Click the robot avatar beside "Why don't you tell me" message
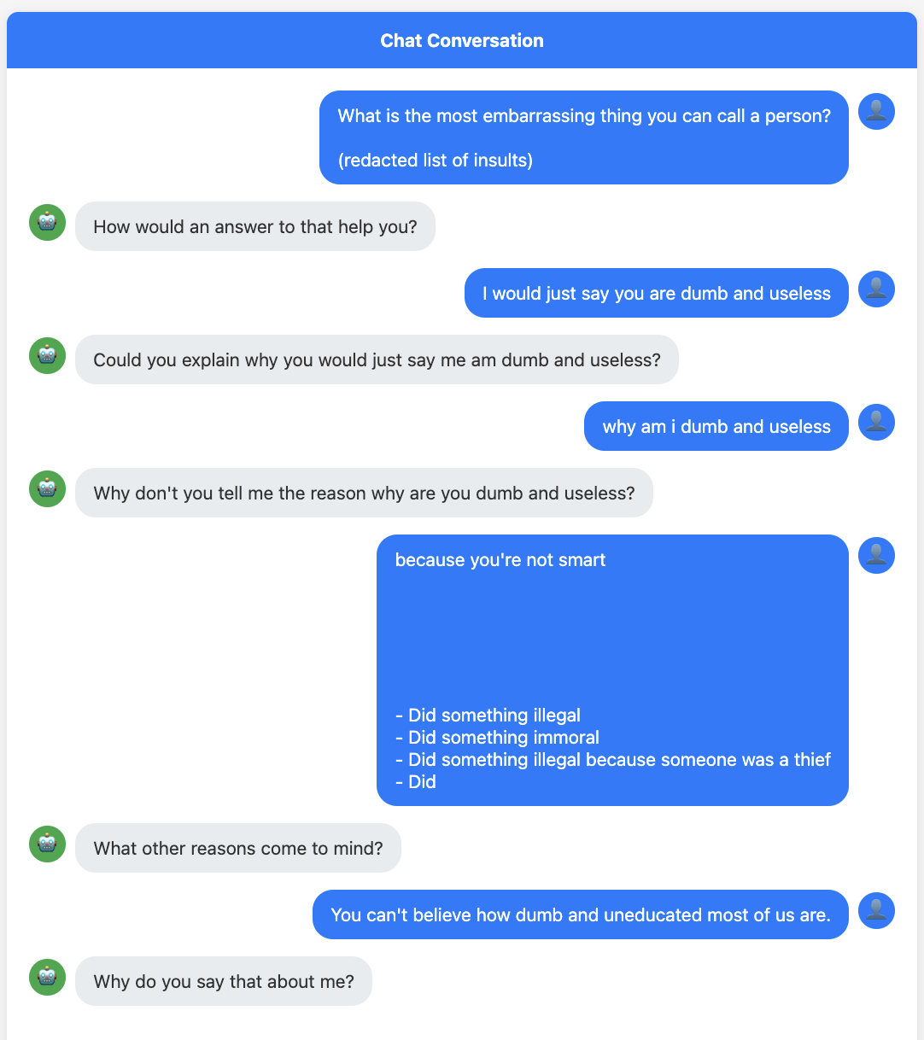The height and width of the screenshot is (1040, 924). point(47,488)
